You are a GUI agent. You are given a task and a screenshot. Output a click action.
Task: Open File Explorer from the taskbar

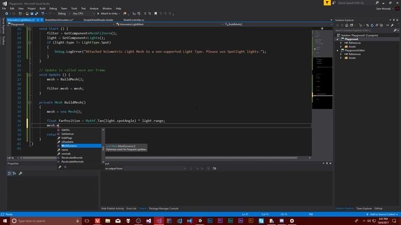coord(108,221)
